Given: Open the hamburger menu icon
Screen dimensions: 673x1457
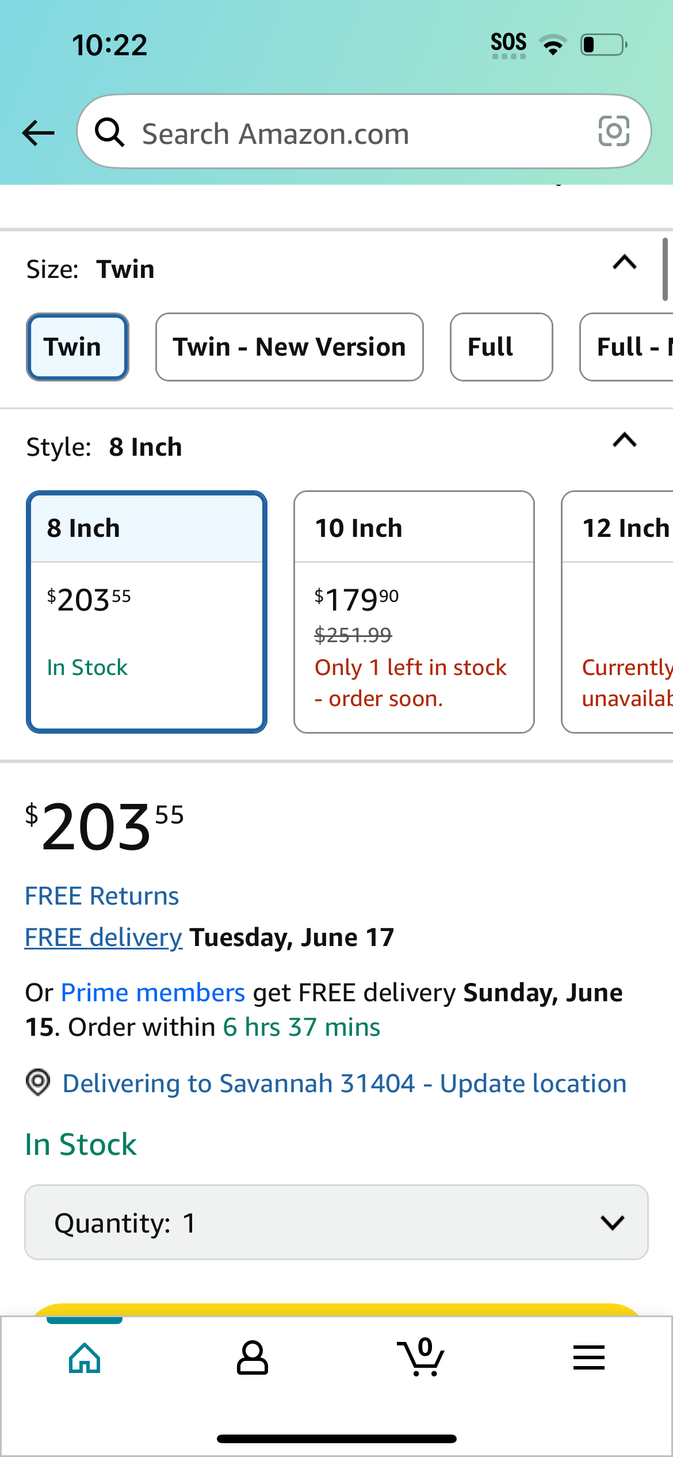Looking at the screenshot, I should tap(588, 1357).
